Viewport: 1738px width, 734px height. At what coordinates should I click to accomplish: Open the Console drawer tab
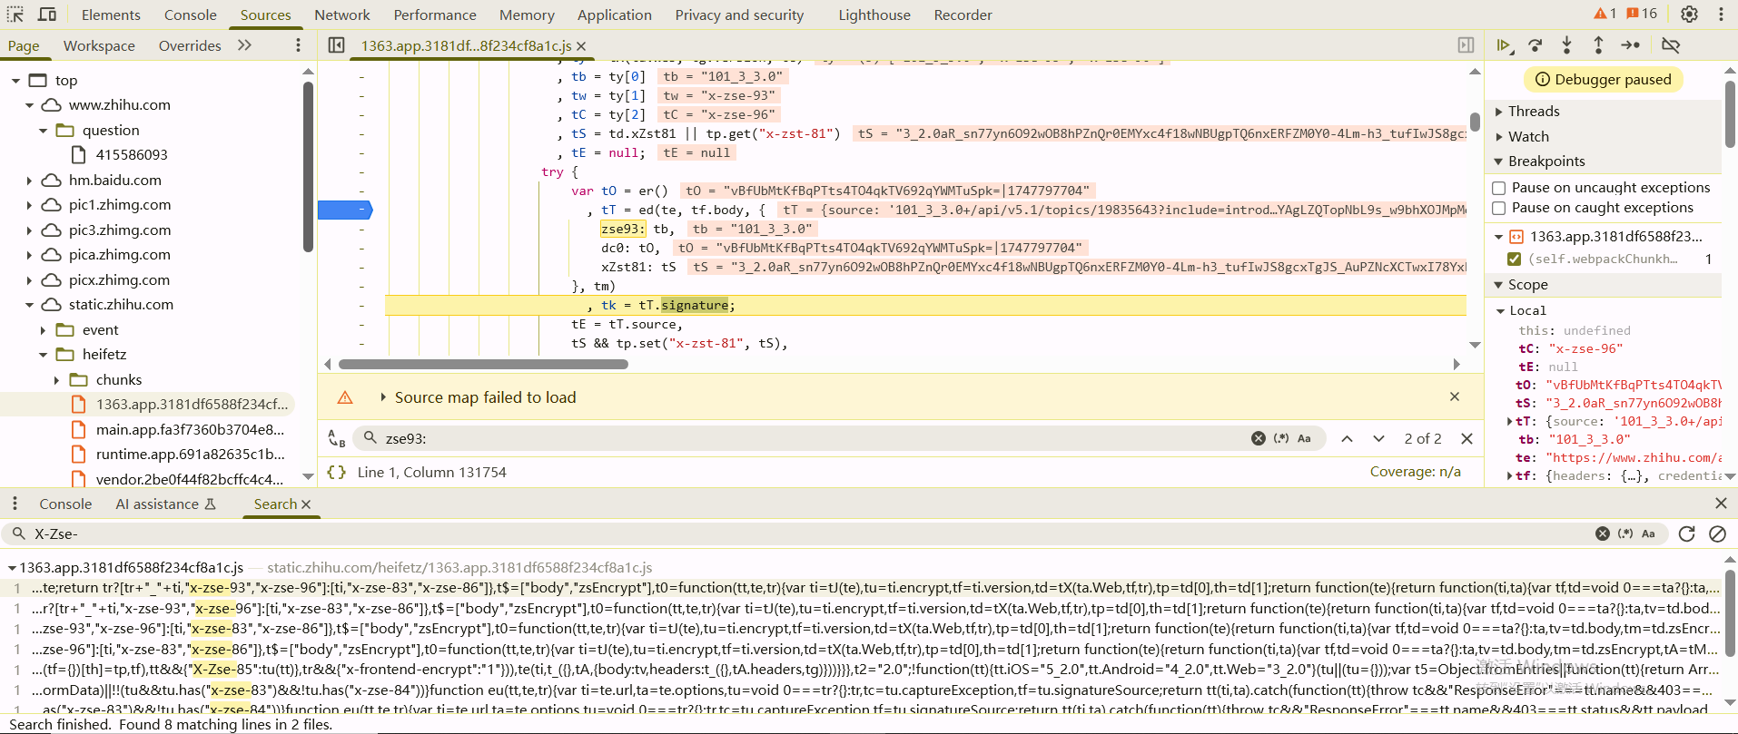[65, 504]
